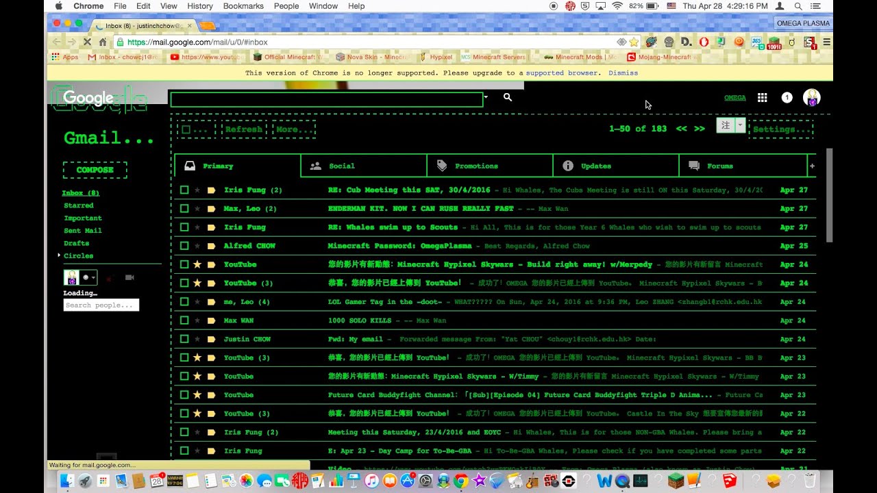
Task: Switch to the Social tab
Action: [x=364, y=166]
